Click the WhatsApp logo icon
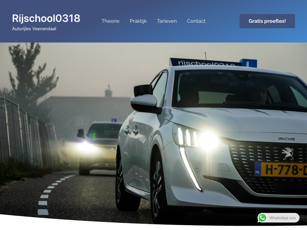This screenshot has height=230, width=307. tap(262, 218)
